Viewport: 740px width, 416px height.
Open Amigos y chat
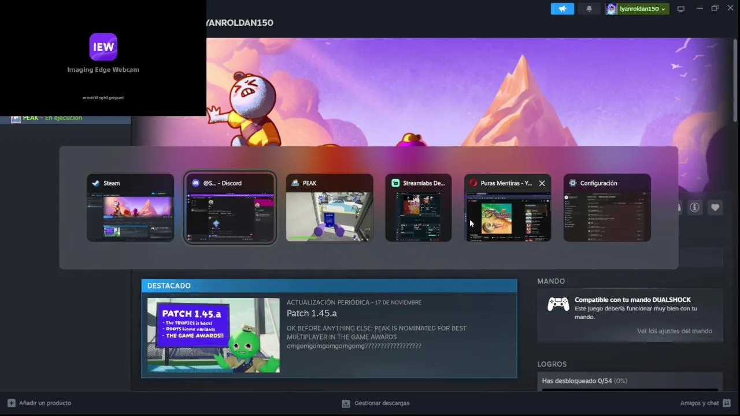705,403
